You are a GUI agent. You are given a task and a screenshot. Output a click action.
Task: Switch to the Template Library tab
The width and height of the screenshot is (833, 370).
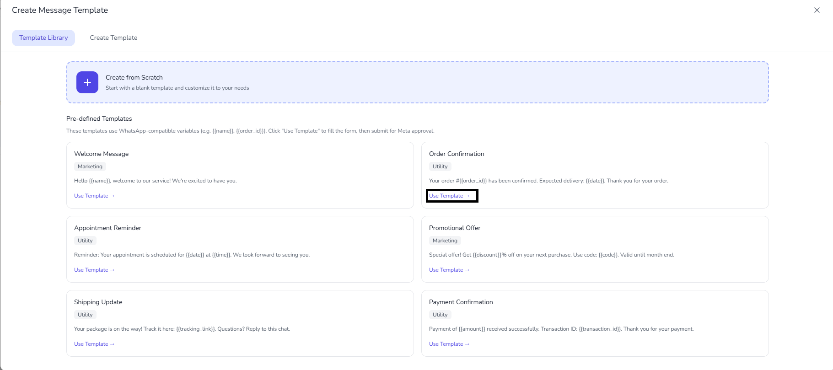(43, 38)
